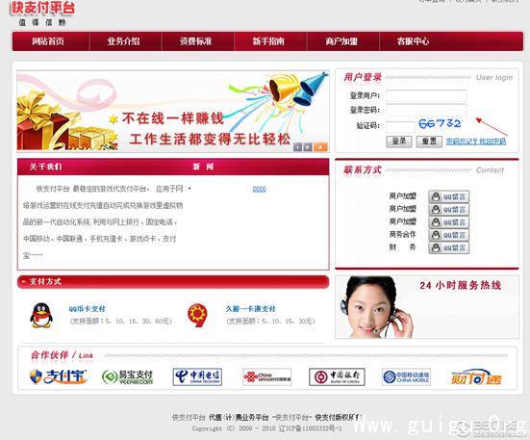Go to 客服中心 in navigation bar

point(413,41)
